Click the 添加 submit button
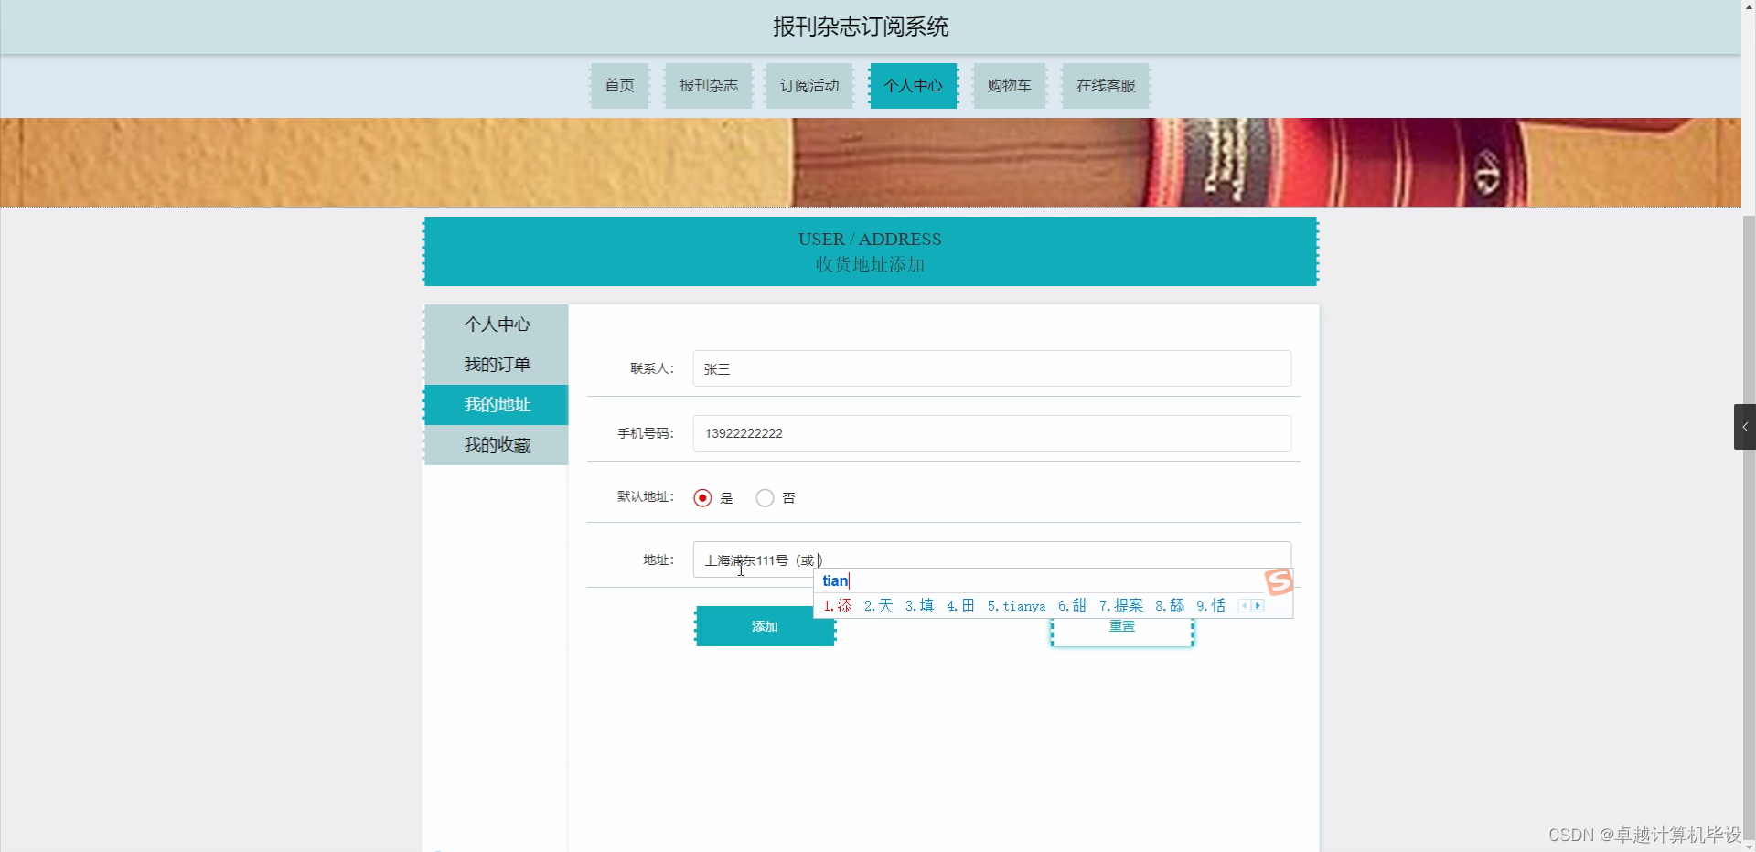 point(765,626)
